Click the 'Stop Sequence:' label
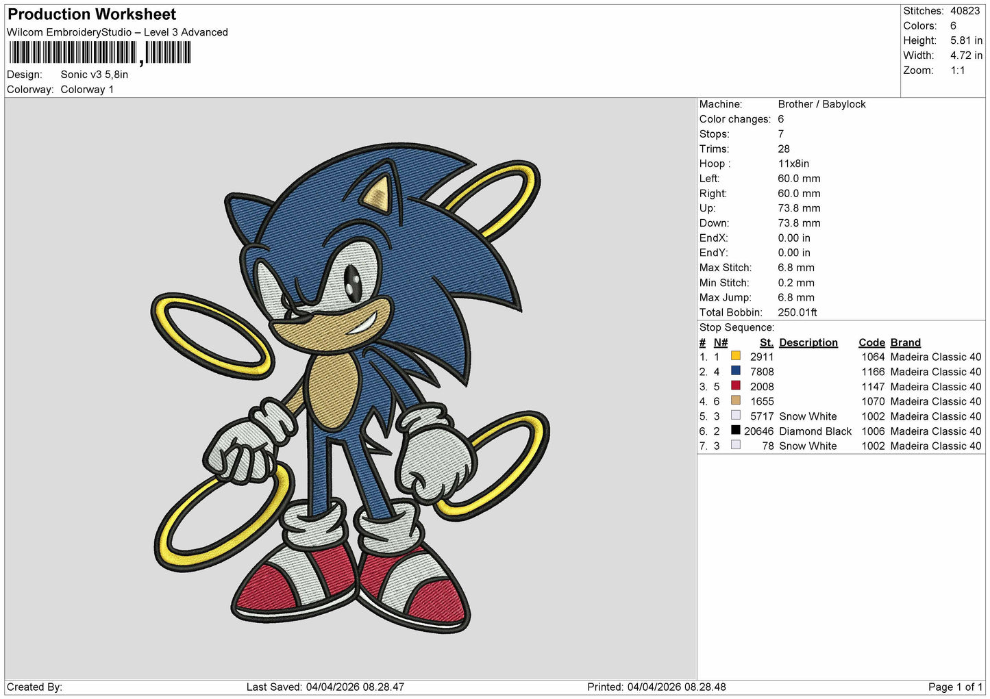Viewport: 990px width, 699px height. [737, 327]
